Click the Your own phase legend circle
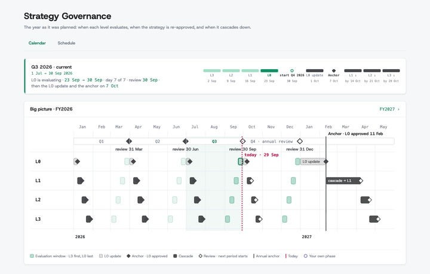This screenshot has height=274, width=430. (306, 256)
